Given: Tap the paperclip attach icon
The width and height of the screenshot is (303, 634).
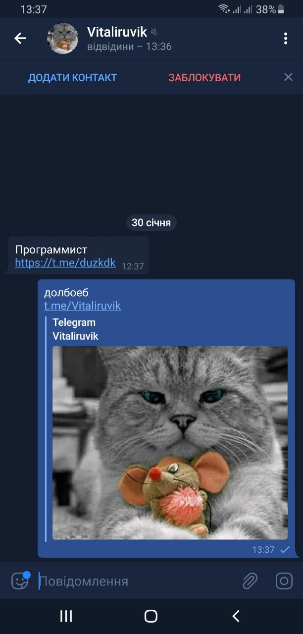Looking at the screenshot, I should [x=250, y=581].
